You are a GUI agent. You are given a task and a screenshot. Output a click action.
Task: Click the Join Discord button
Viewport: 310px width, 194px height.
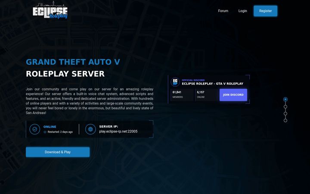tap(233, 95)
